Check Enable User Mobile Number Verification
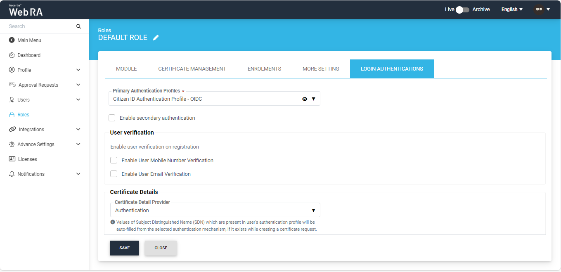The height and width of the screenshot is (272, 561). pos(114,161)
